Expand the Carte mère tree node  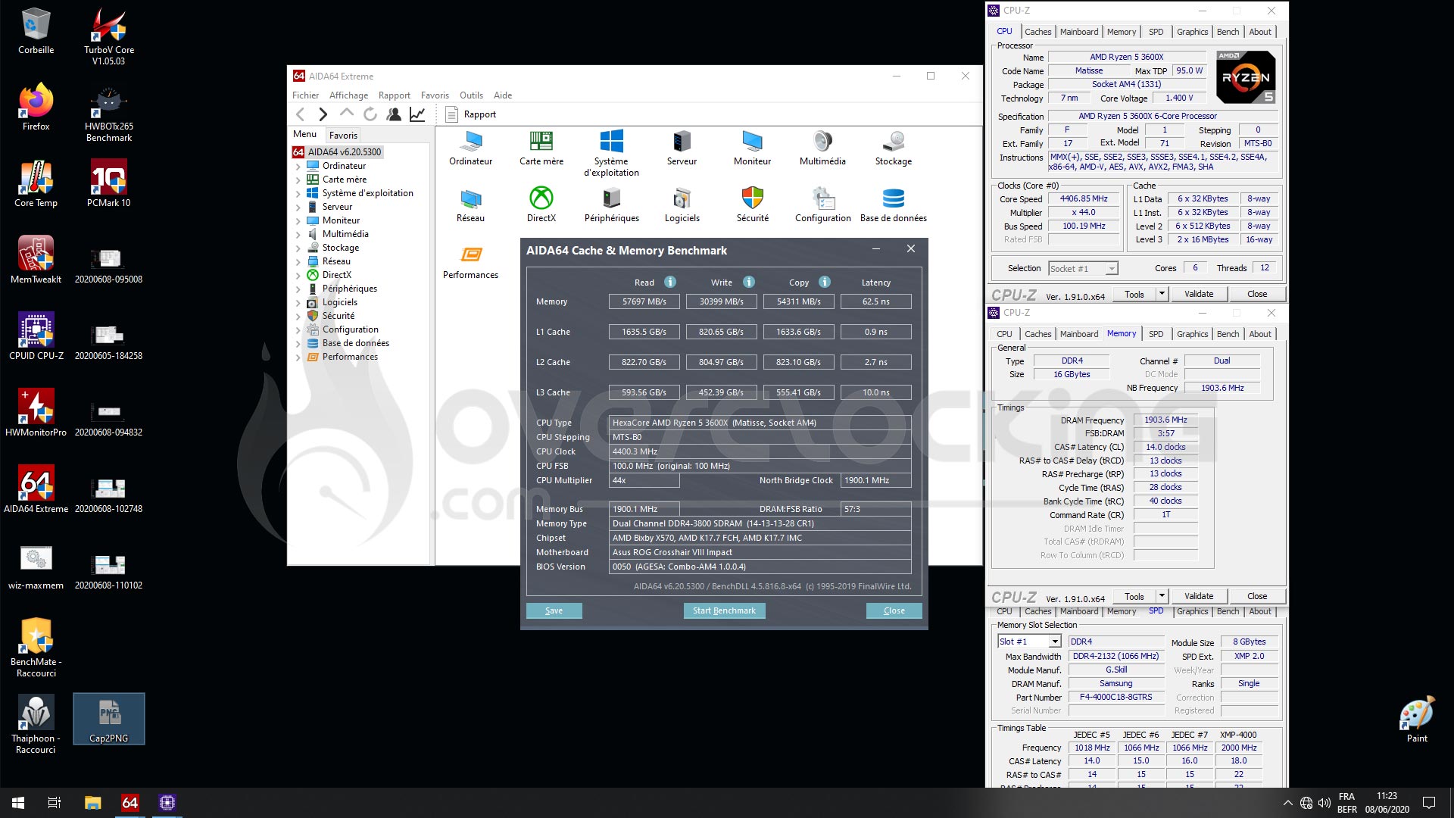298,180
